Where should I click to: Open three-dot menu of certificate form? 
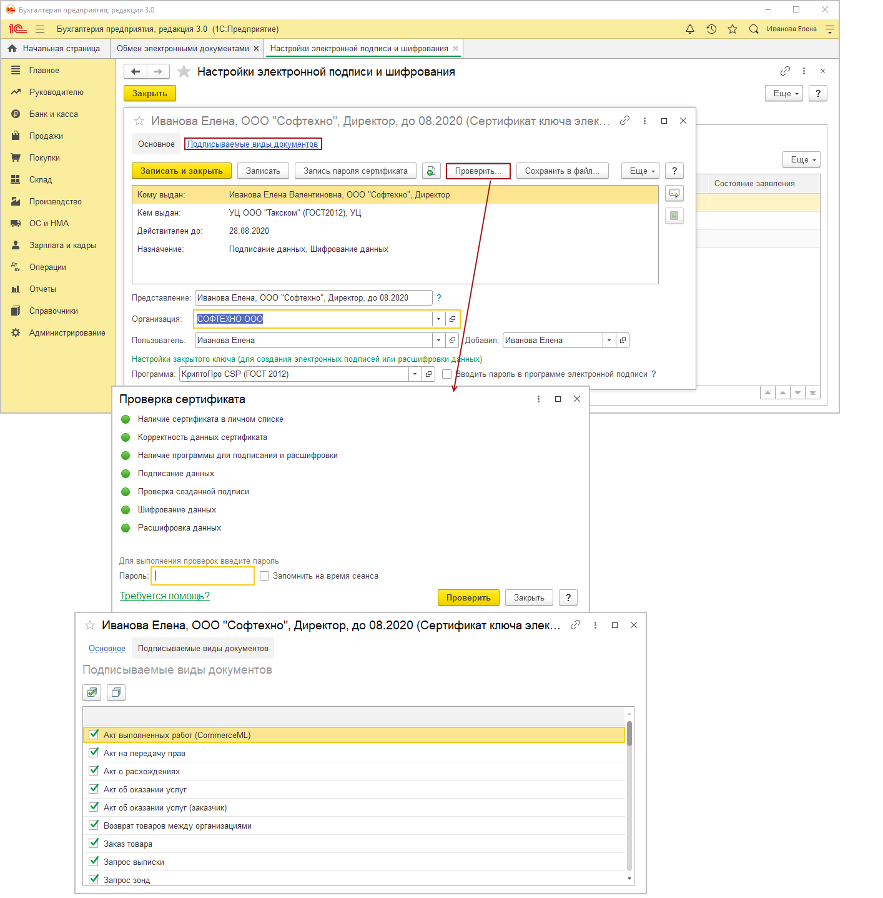point(644,121)
